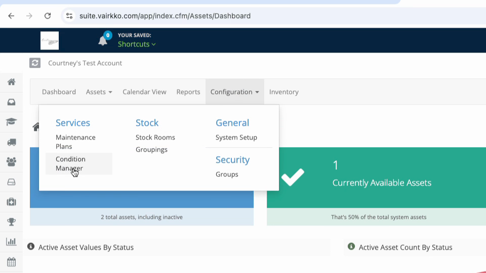Viewport: 486px width, 273px height.
Task: Open the people group sidebar icon
Action: 12,162
